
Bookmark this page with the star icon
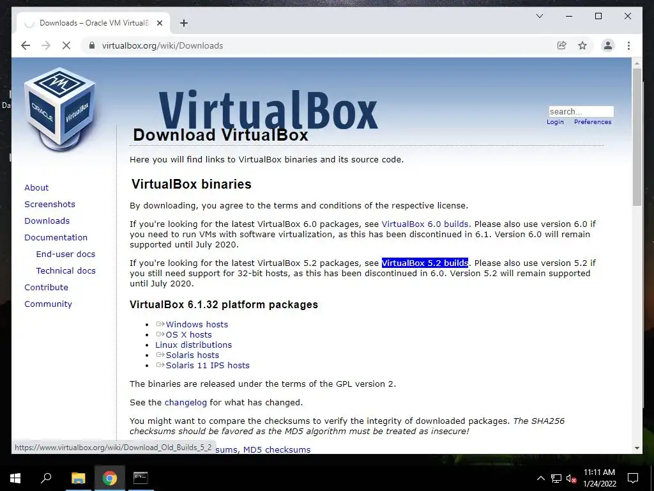582,45
